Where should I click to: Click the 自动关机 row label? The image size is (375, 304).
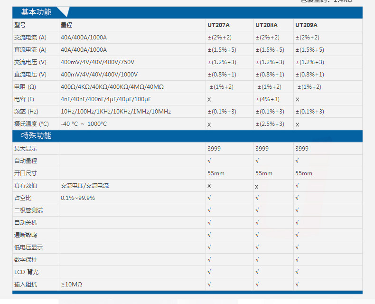26,223
